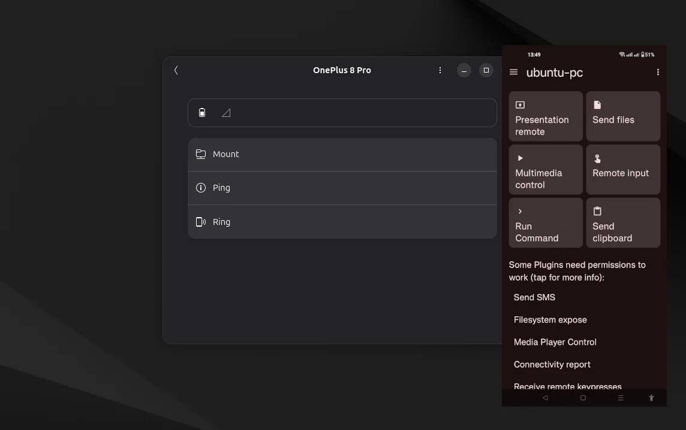Open the Presentation remote plugin icon
Viewport: 686px width, 430px height.
pos(519,105)
